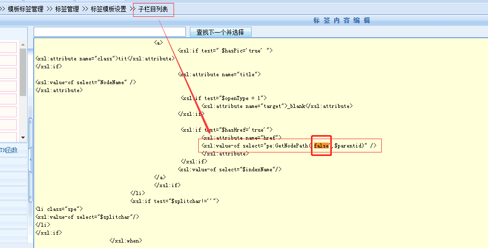This screenshot has width=488, height=248.
Task: Click the 标签内容编辑 panel header
Action: pyautogui.click(x=342, y=21)
